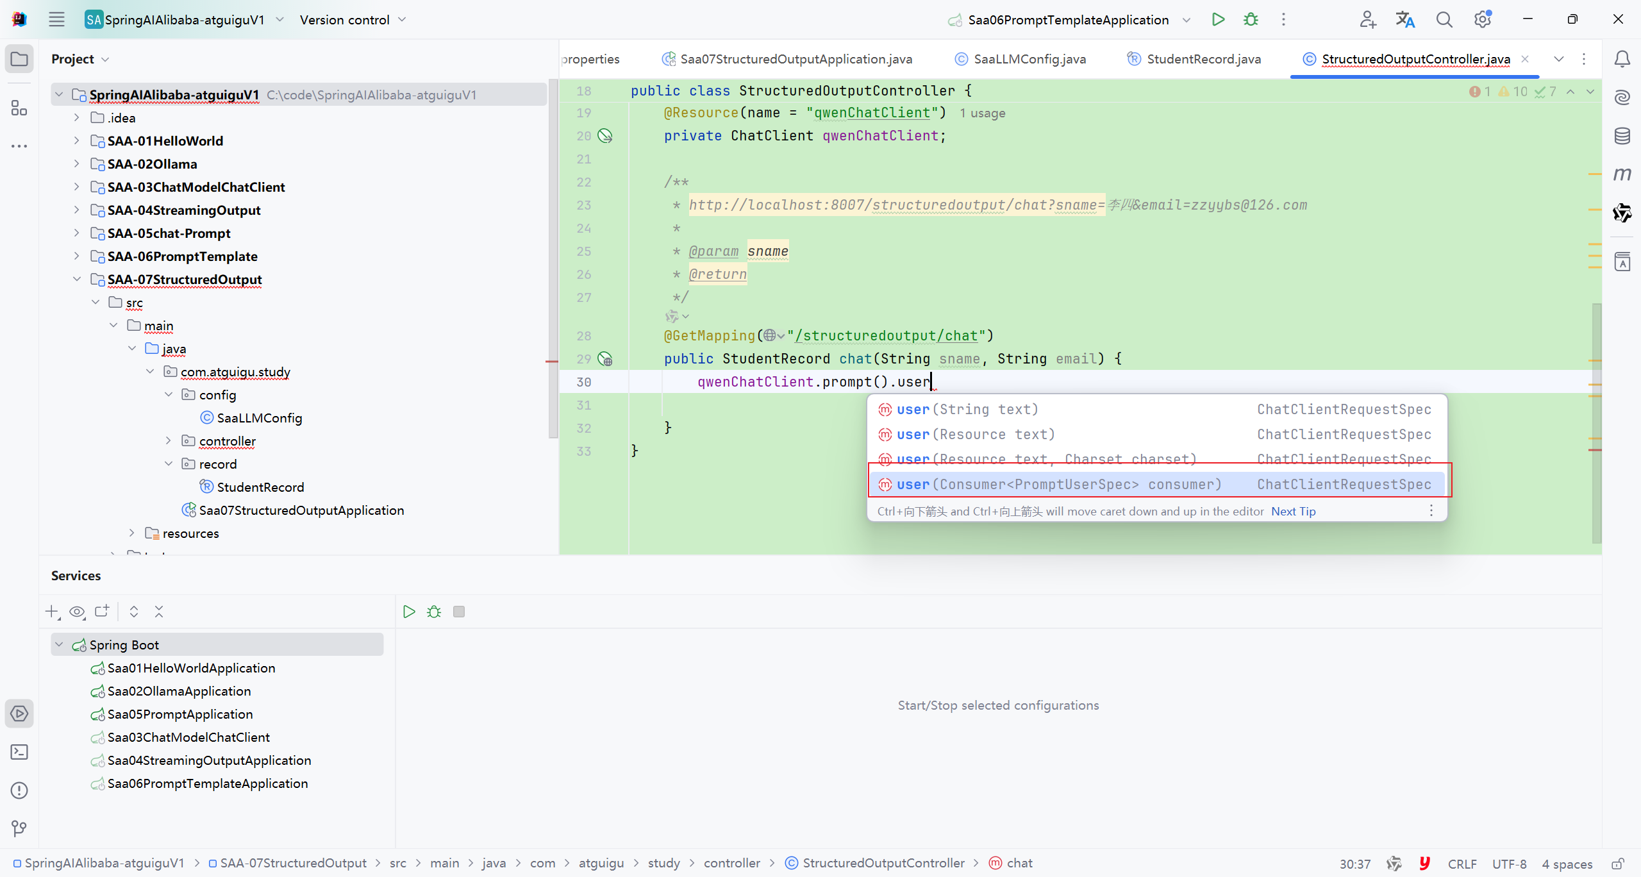Click the Search Everywhere magnifier icon
This screenshot has height=877, width=1641.
click(1444, 20)
